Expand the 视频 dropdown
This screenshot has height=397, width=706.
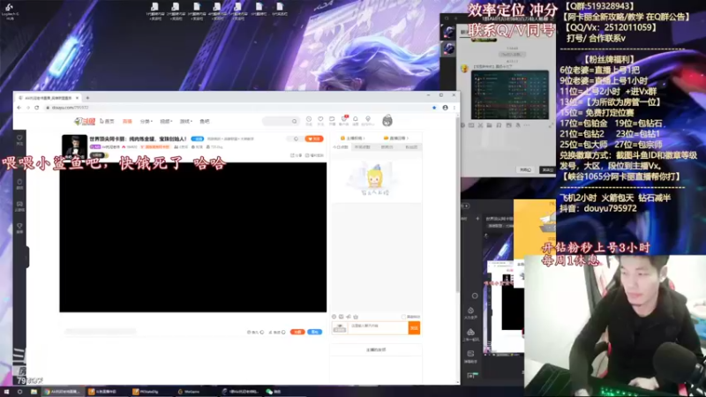tap(166, 121)
